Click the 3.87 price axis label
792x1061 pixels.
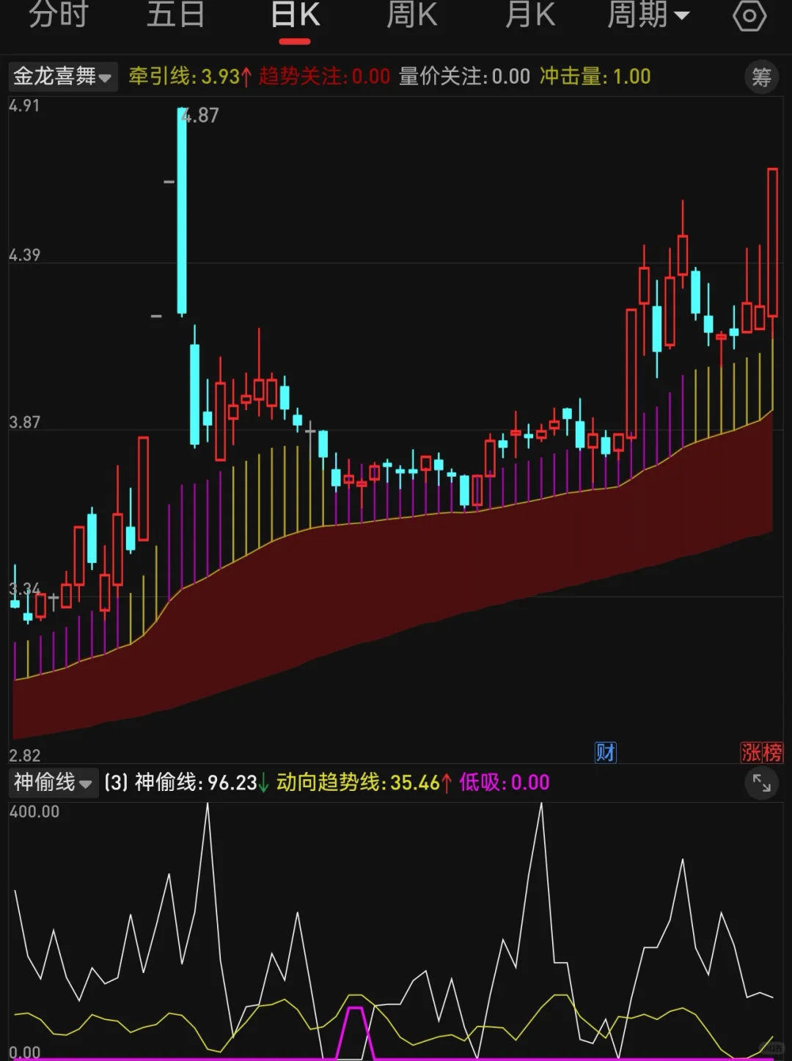point(24,423)
